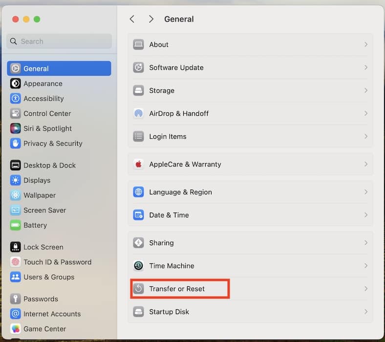Open Date & Time settings

pyautogui.click(x=169, y=215)
